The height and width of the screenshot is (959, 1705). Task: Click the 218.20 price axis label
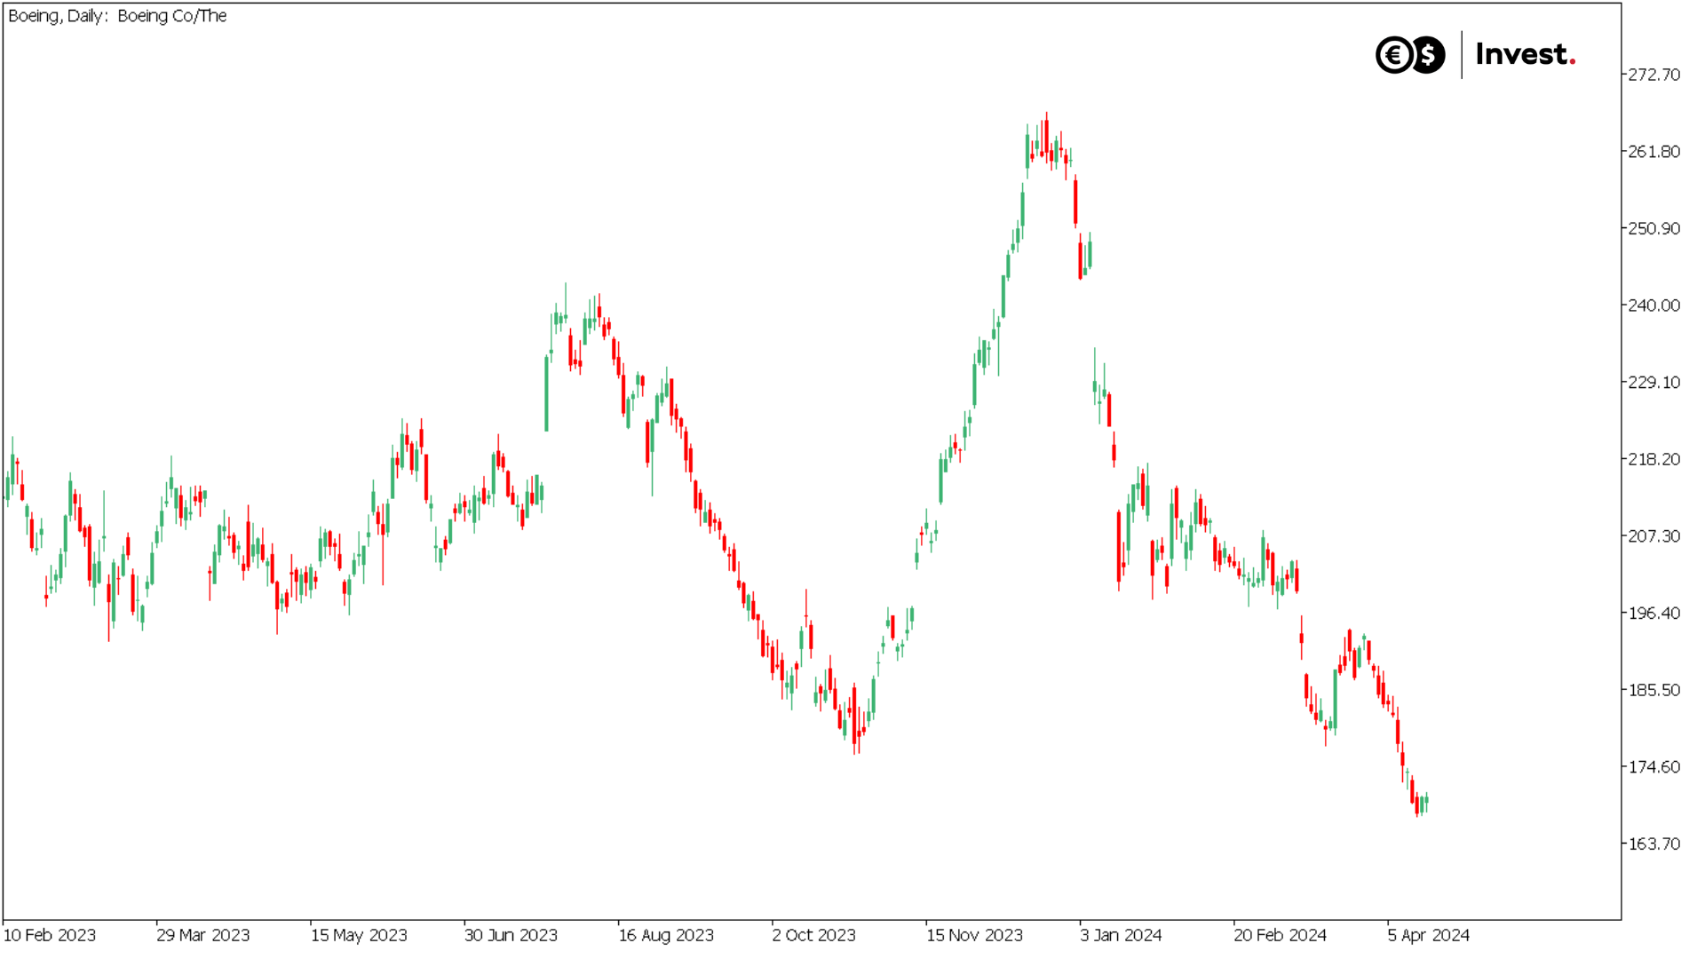[1653, 459]
